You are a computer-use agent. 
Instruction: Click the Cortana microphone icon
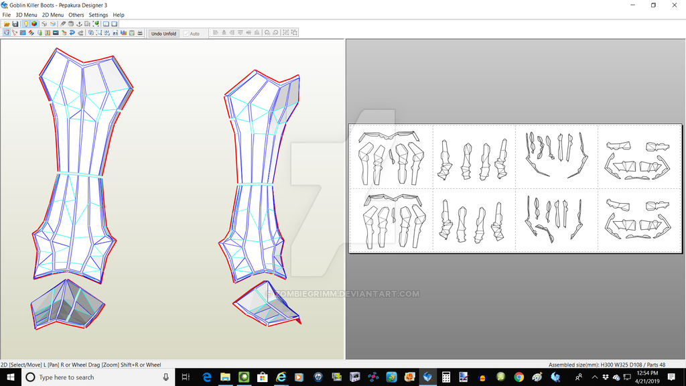pos(166,377)
